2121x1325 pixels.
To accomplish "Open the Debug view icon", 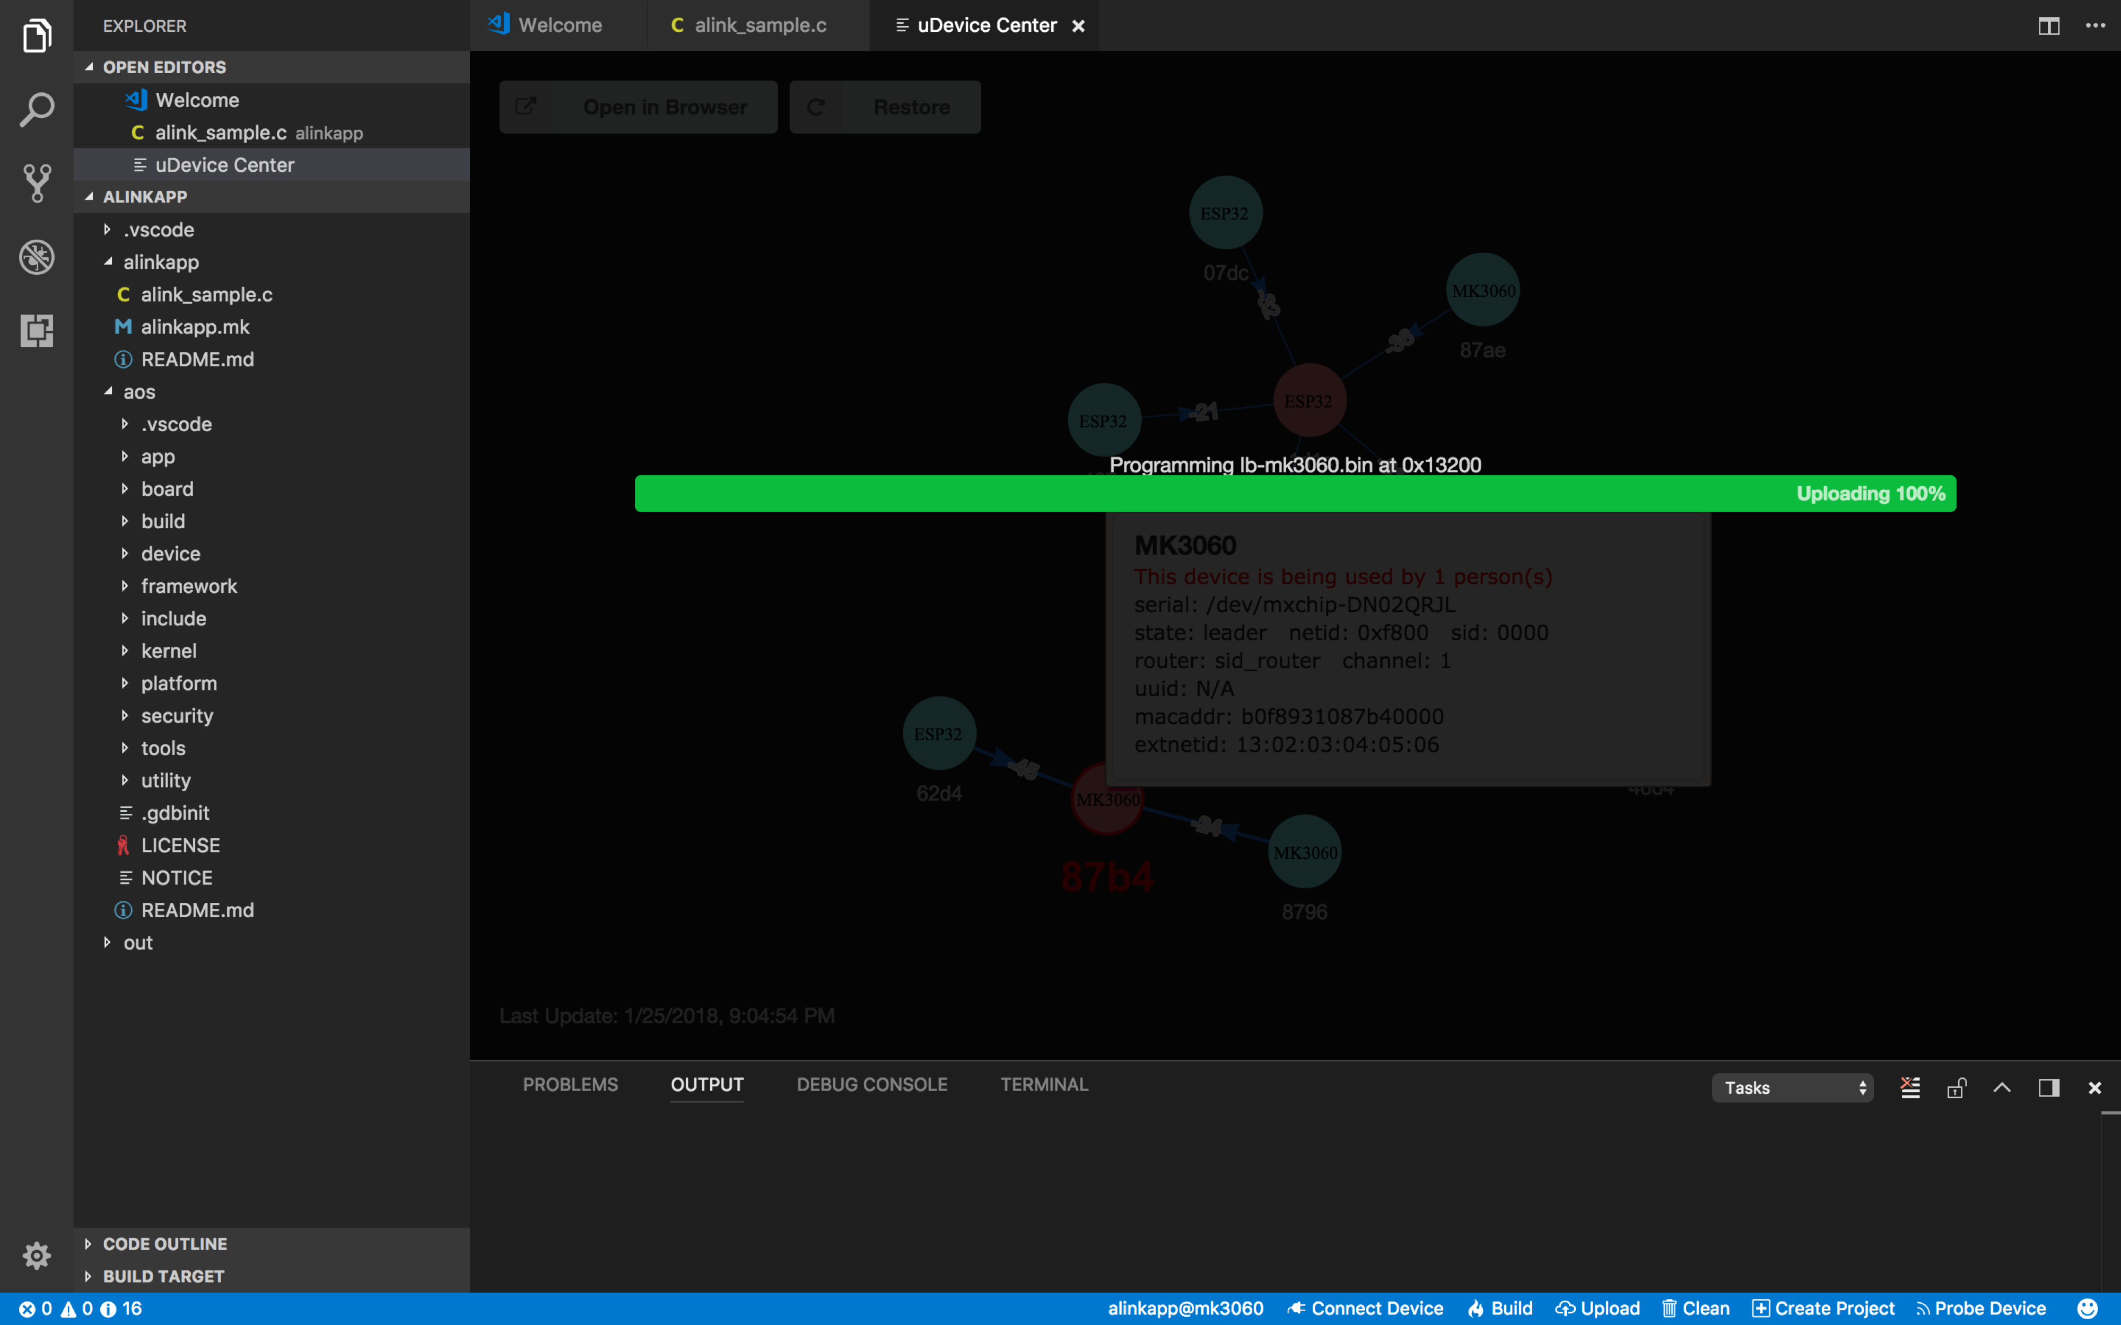I will (x=36, y=257).
